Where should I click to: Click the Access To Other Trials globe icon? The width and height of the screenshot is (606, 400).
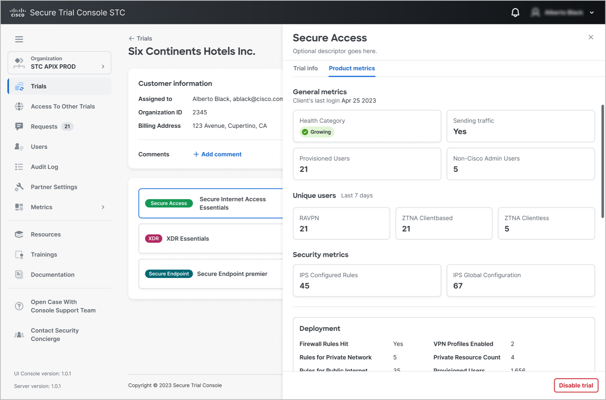[19, 106]
